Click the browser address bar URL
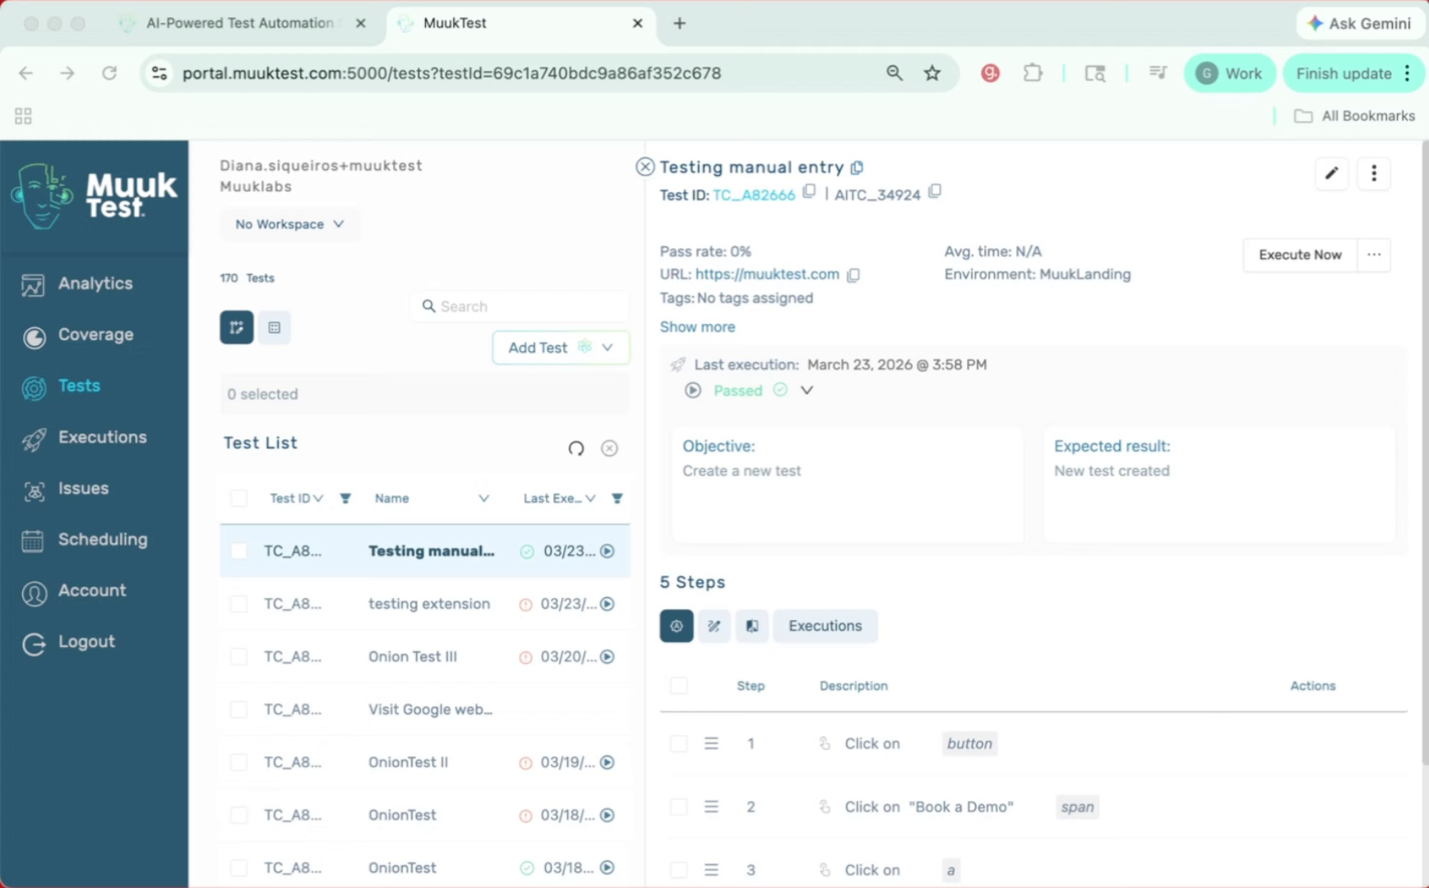The width and height of the screenshot is (1429, 888). (451, 73)
